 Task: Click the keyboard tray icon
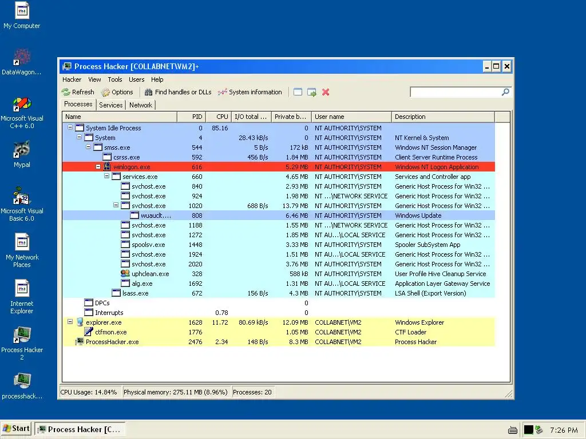[513, 430]
